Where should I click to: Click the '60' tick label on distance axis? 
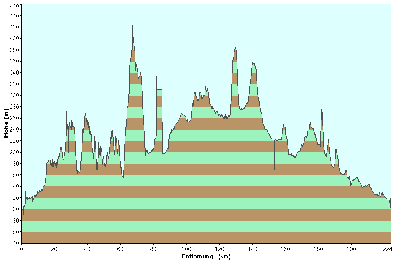coord(120,249)
